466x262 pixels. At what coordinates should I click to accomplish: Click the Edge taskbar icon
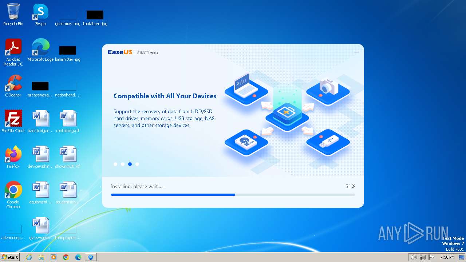(78, 257)
